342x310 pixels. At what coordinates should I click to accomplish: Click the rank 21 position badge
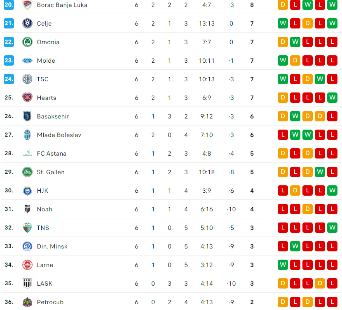point(9,24)
